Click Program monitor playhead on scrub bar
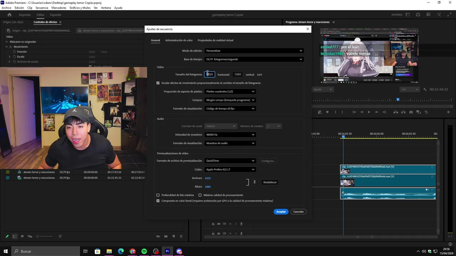 (x=398, y=100)
